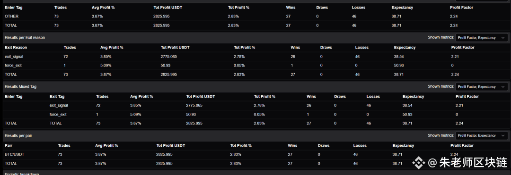Click the Periodic breakdown section header

point(22,174)
